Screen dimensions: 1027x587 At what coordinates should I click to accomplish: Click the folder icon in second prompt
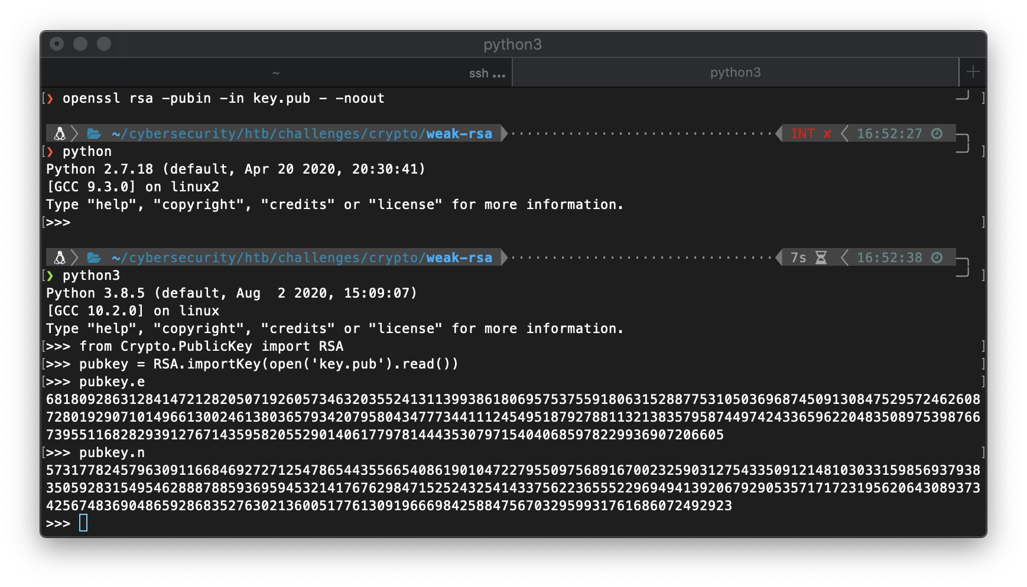94,258
